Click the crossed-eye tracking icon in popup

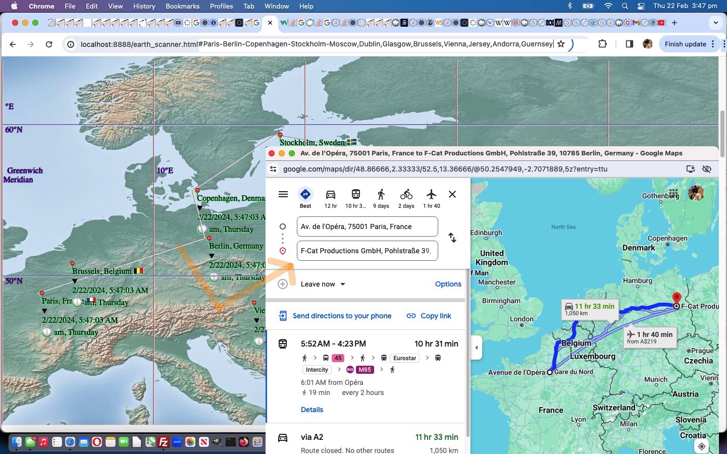click(707, 169)
